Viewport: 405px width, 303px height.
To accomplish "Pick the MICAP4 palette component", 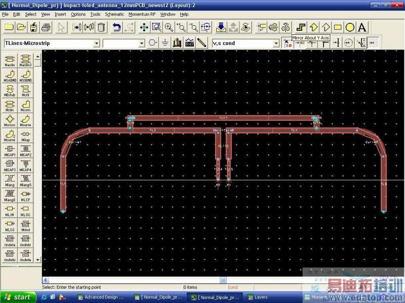I will [x=25, y=166].
